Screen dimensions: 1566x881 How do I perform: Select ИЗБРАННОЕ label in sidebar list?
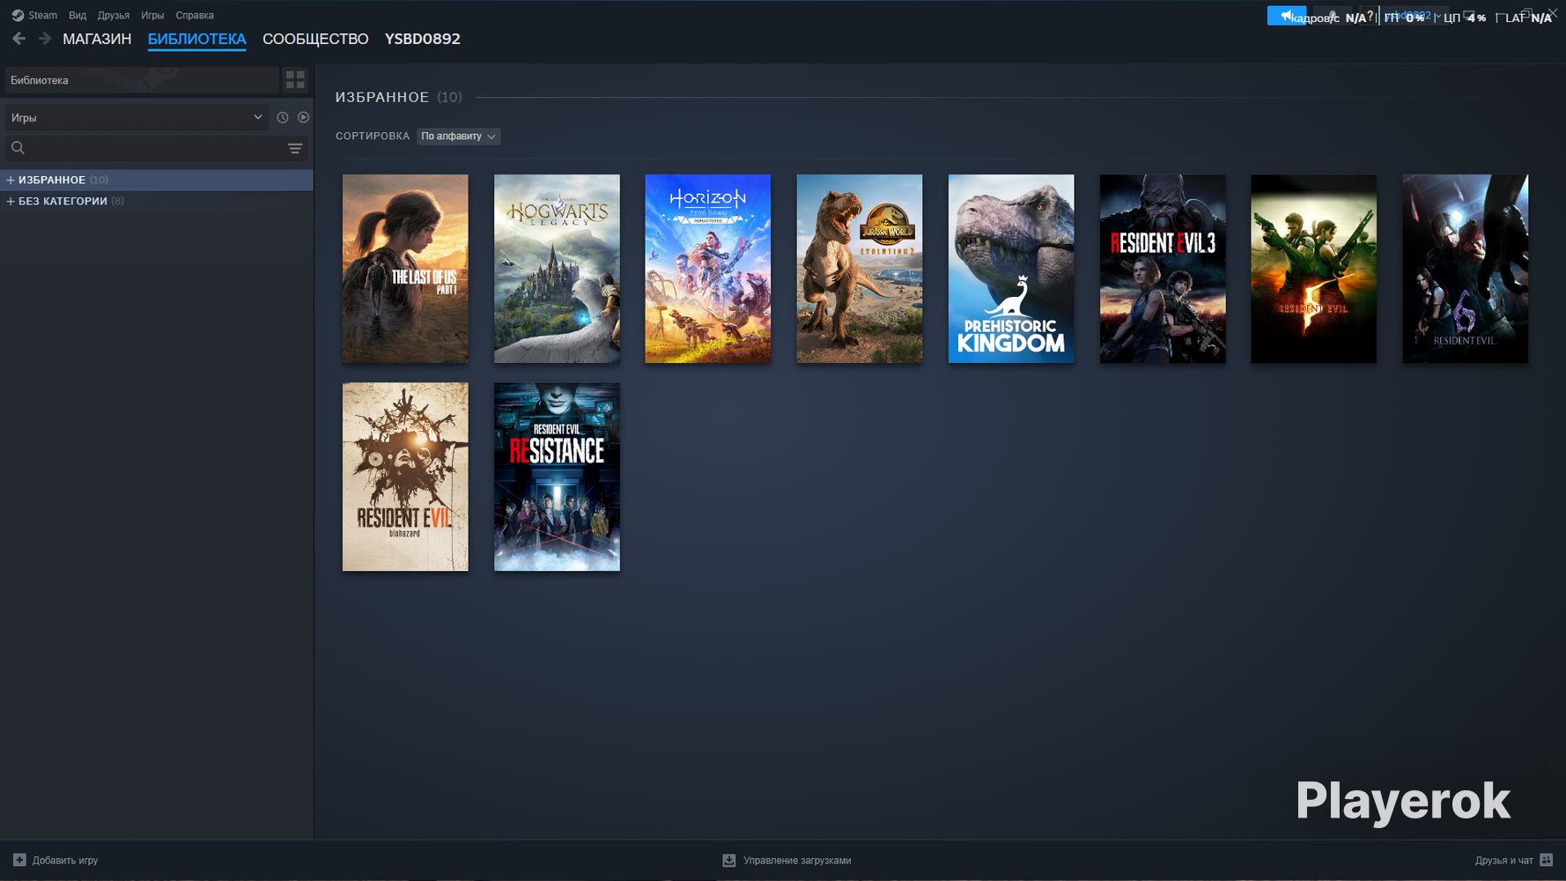point(52,180)
